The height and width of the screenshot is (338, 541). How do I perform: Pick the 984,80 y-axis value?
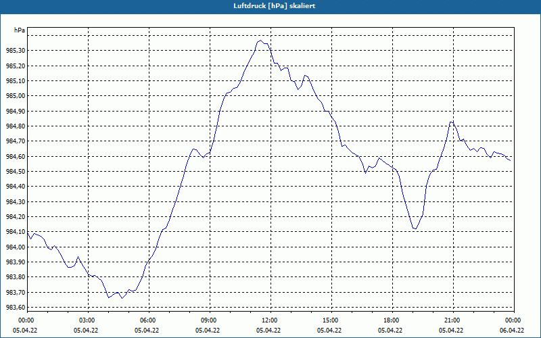16,126
